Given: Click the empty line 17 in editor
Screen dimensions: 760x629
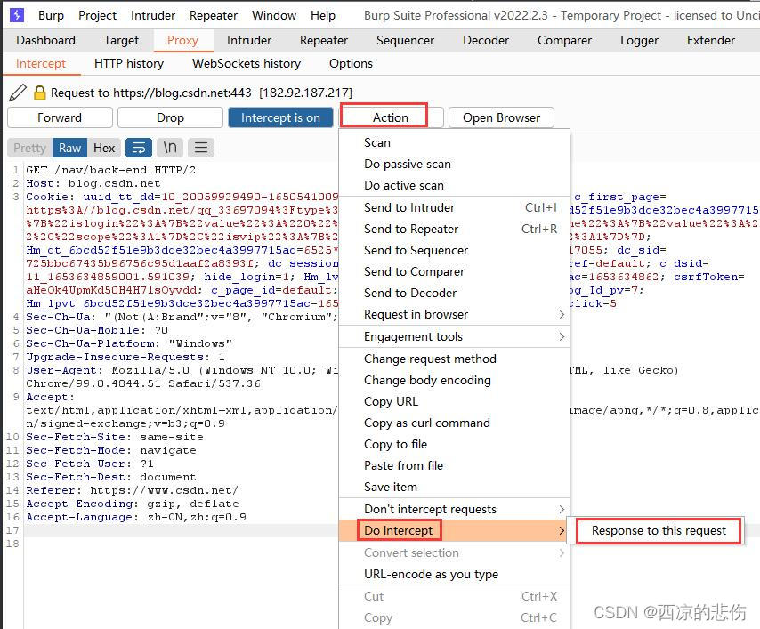Looking at the screenshot, I should click(x=182, y=530).
